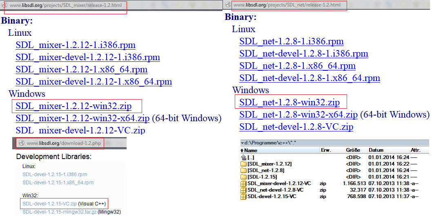Image resolution: width=432 pixels, height=216 pixels.
Task: Select SDL-devel-1.2.15-VC zip archive icon
Action: point(243,197)
